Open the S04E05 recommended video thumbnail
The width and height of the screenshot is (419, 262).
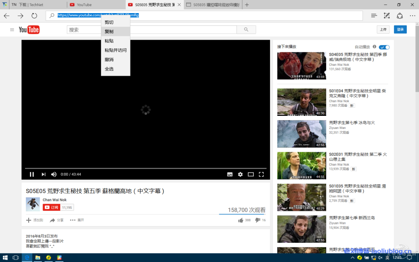(302, 66)
